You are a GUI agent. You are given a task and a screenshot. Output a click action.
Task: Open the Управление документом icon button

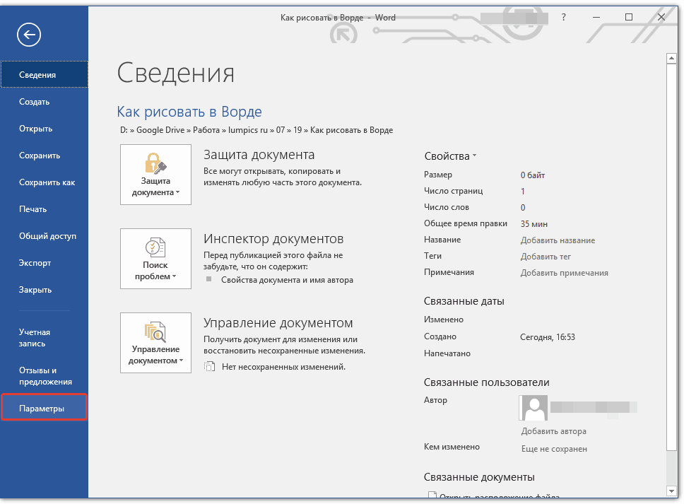click(155, 343)
